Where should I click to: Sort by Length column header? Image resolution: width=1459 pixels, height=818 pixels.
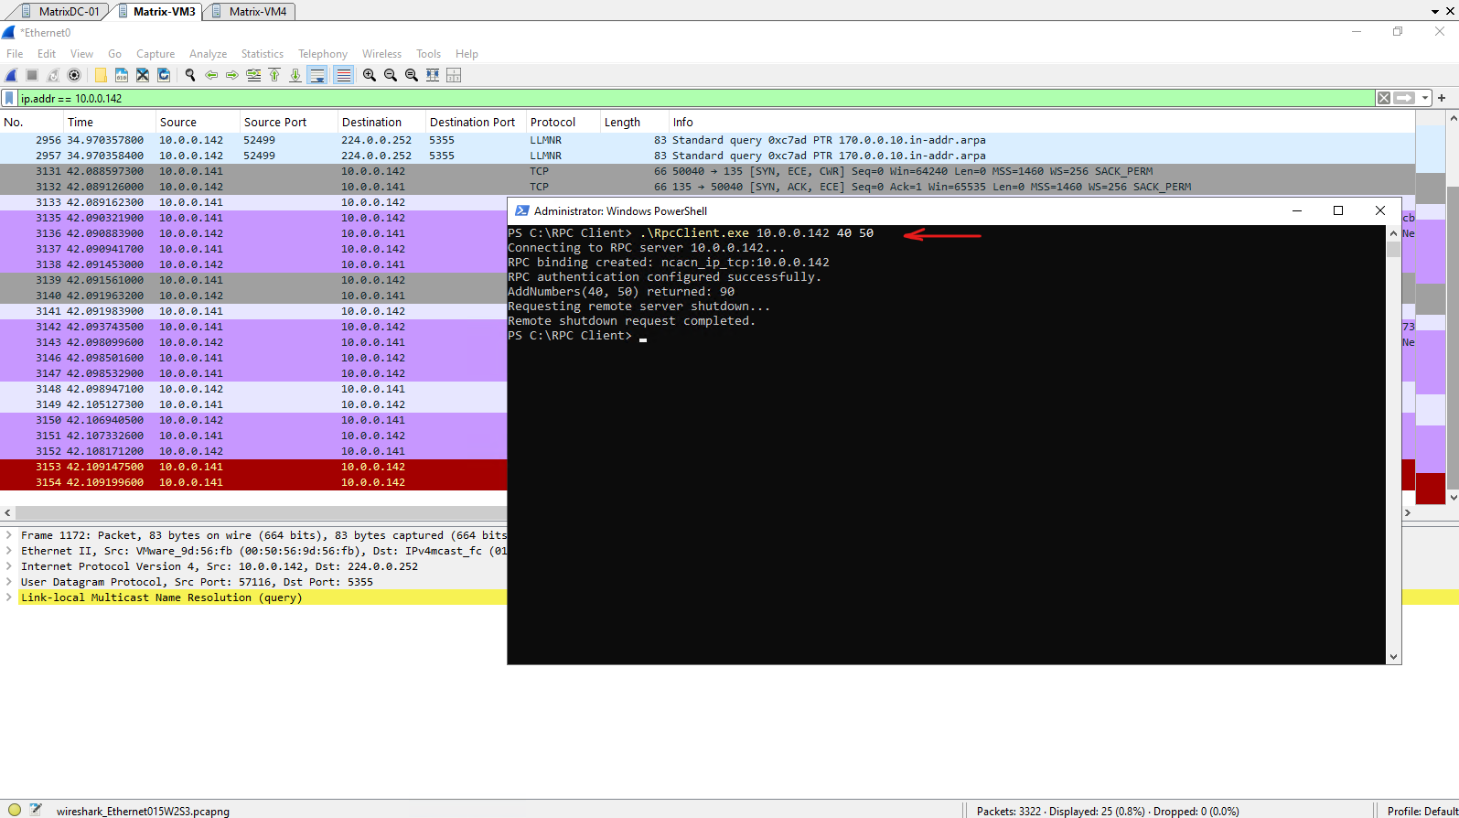pos(634,122)
